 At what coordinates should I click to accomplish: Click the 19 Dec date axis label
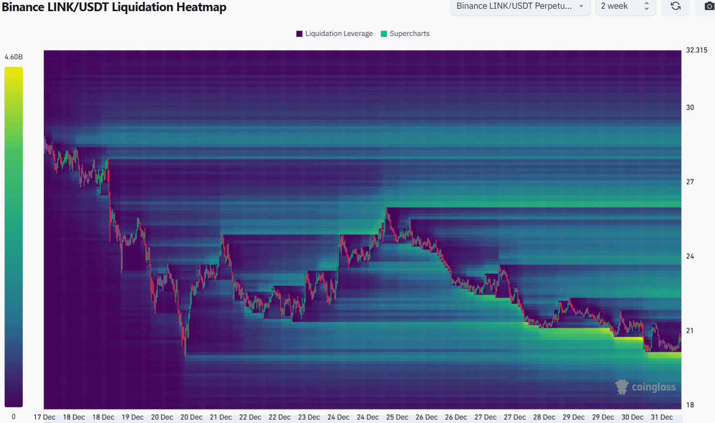coord(133,417)
